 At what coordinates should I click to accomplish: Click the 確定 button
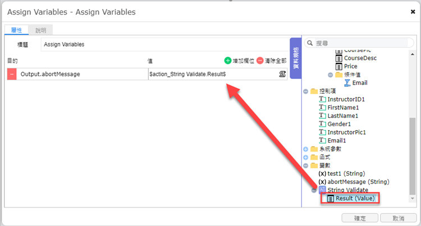pos(360,218)
